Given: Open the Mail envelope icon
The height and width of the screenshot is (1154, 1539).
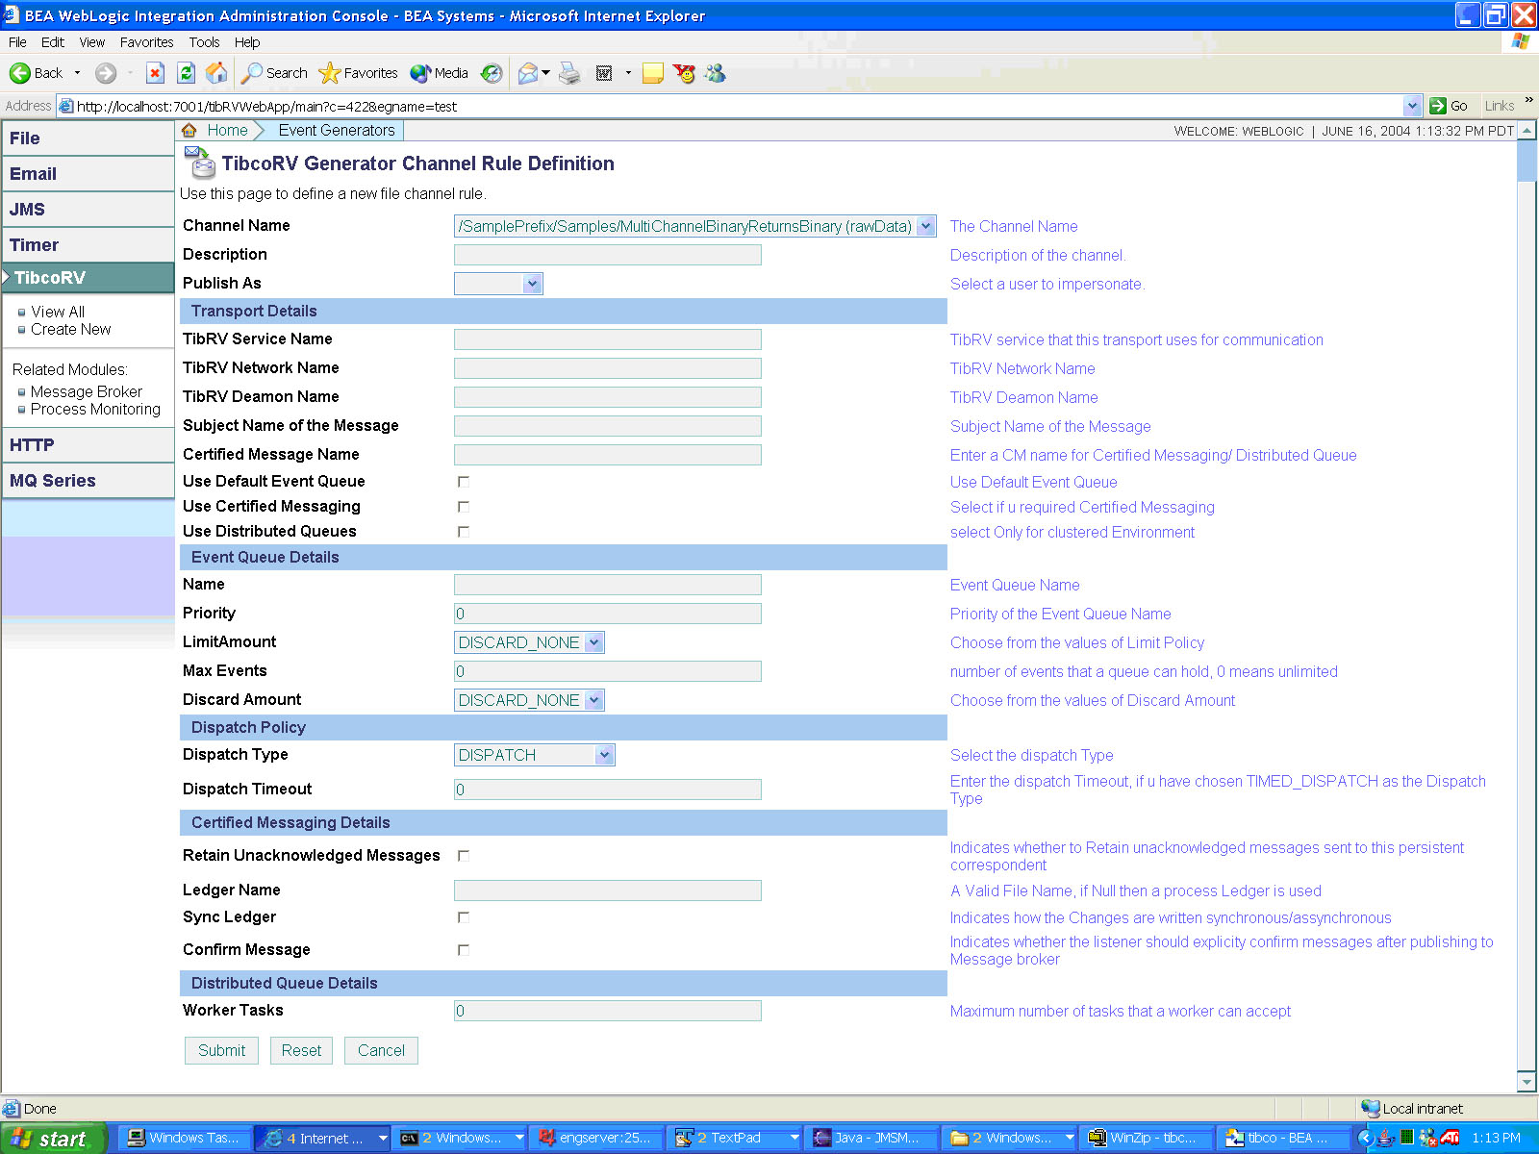Looking at the screenshot, I should (528, 73).
